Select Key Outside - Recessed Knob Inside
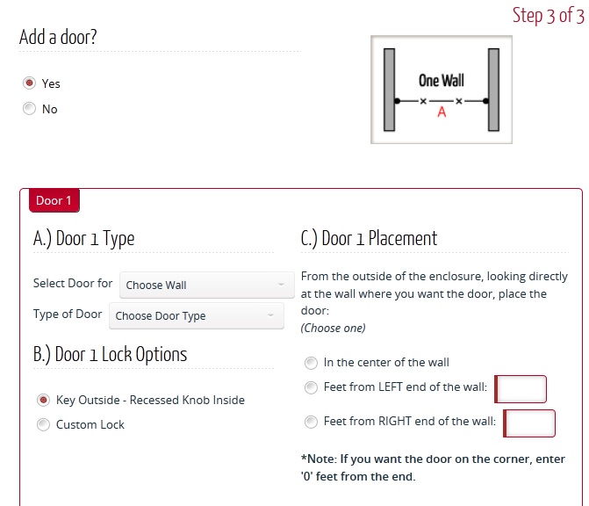 (x=43, y=400)
